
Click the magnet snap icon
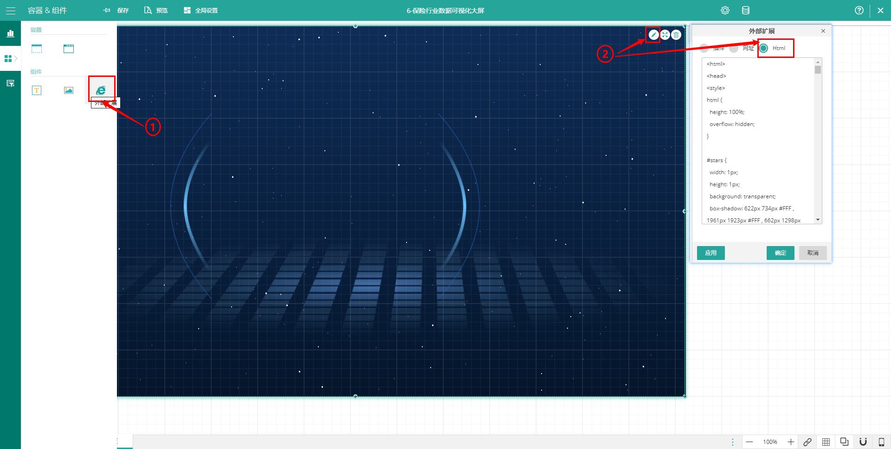point(863,442)
